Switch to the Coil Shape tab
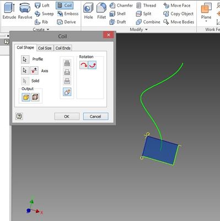The image size is (220, 221). coord(25,48)
